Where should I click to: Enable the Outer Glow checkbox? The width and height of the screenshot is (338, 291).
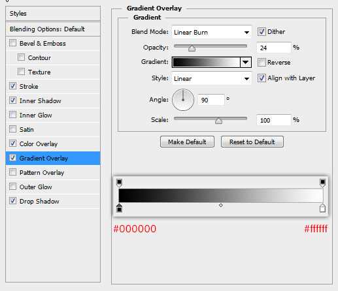pyautogui.click(x=12, y=187)
